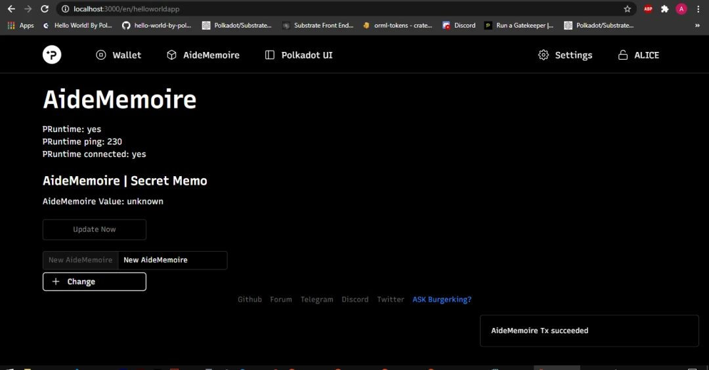Click the Update Now button

click(95, 229)
